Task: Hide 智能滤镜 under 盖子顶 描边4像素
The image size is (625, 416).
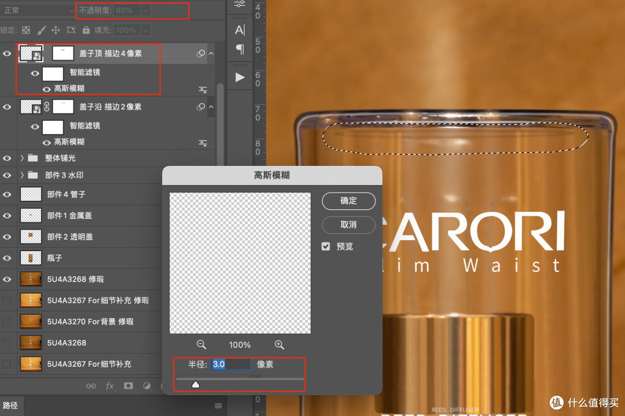Action: pos(35,73)
